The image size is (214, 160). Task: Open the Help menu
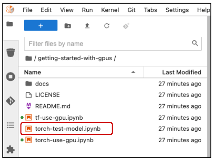click(203, 10)
